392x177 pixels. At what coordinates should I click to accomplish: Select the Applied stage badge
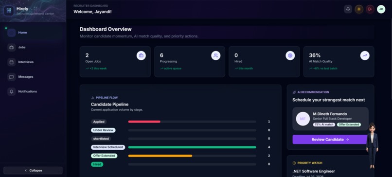click(x=99, y=122)
